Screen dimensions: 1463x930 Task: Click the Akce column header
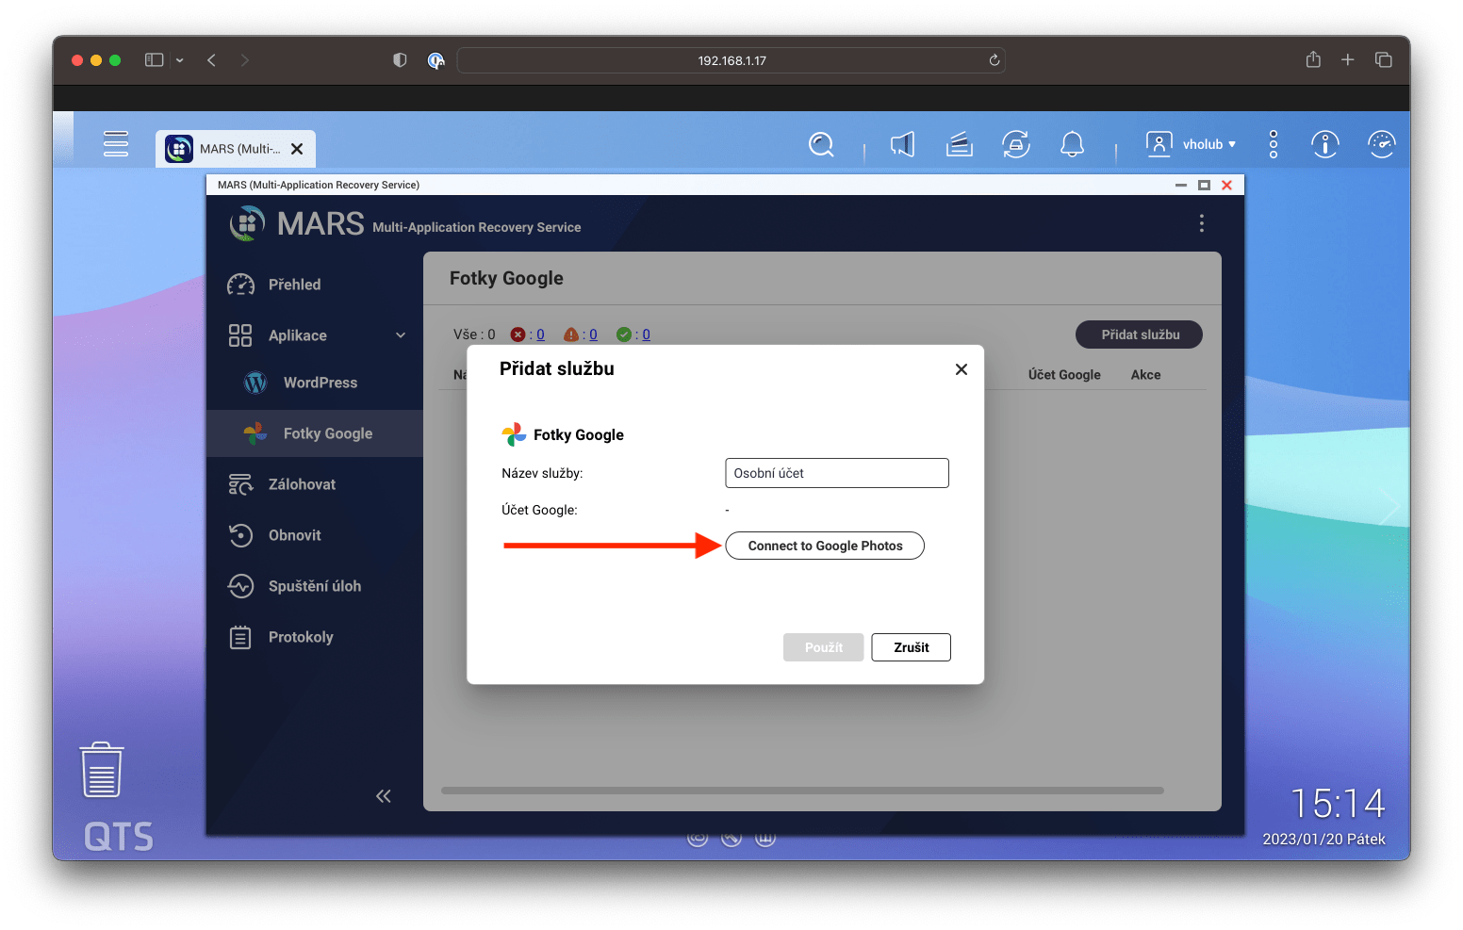pos(1145,375)
